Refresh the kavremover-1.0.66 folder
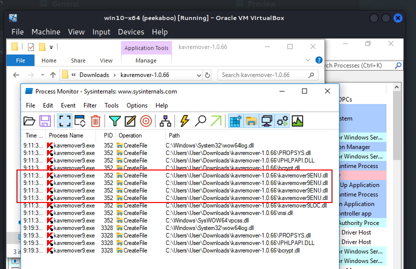 (x=207, y=75)
